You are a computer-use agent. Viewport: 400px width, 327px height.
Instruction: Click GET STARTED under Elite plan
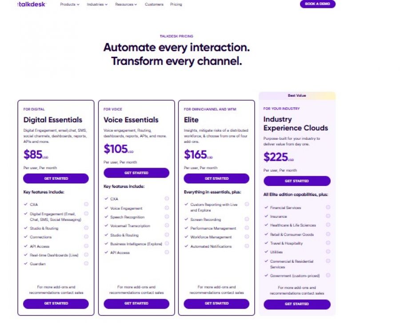click(x=216, y=178)
